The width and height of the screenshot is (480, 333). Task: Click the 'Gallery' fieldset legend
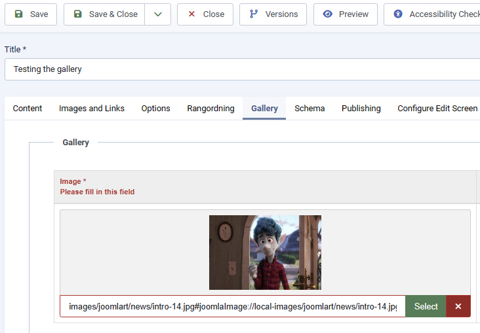click(x=75, y=143)
